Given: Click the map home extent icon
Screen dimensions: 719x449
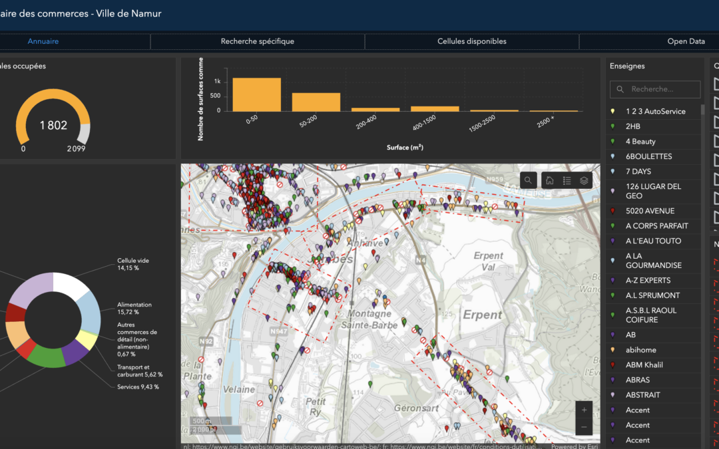Looking at the screenshot, I should (550, 180).
